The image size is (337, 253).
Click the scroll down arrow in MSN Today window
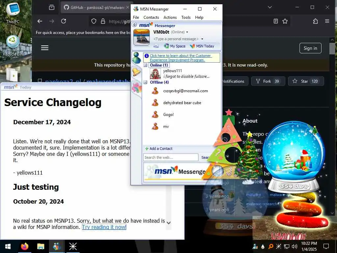coord(169,223)
